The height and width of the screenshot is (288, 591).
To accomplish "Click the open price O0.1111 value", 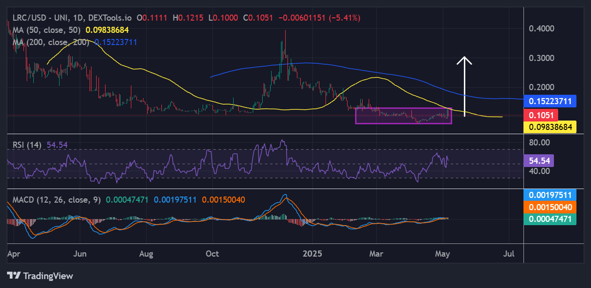I will [153, 18].
